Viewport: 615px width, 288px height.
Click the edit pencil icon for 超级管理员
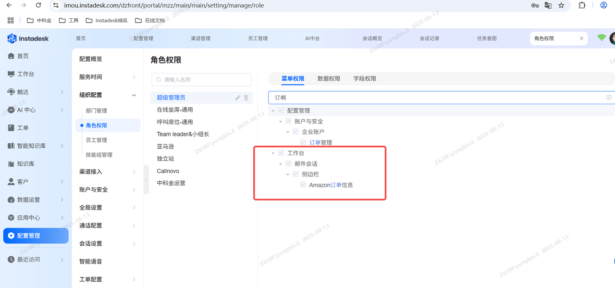pos(237,98)
